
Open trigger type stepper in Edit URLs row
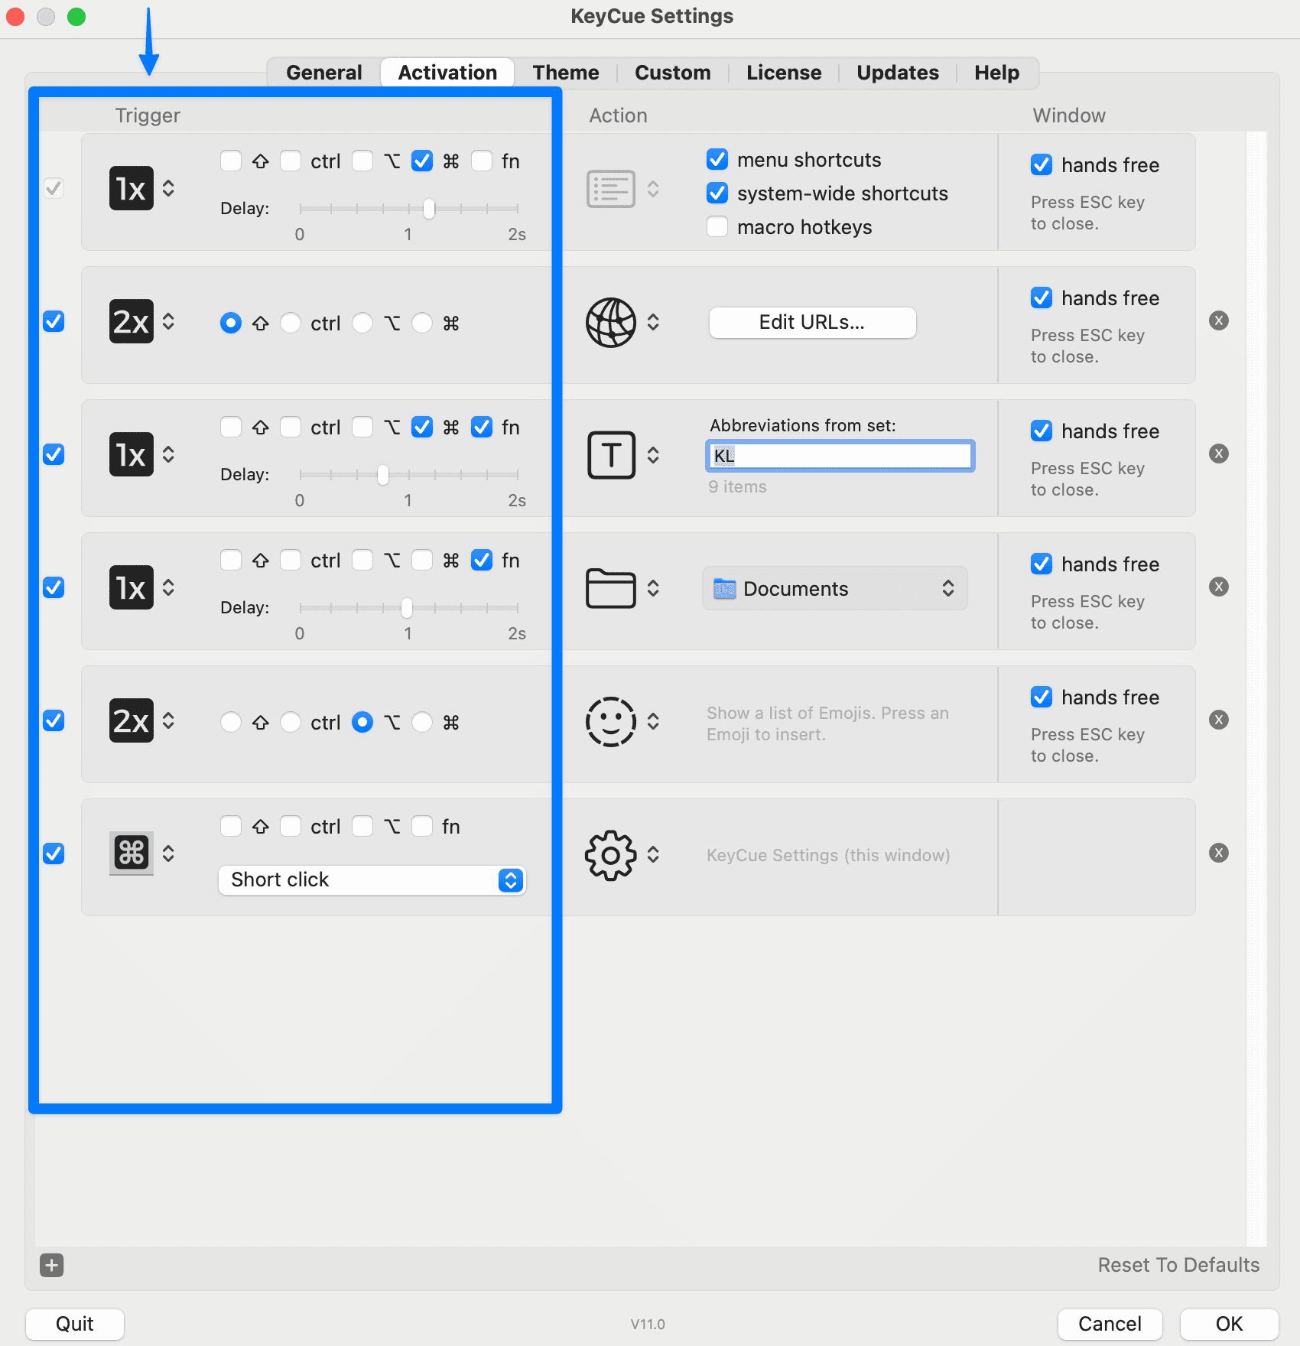pyautogui.click(x=168, y=321)
